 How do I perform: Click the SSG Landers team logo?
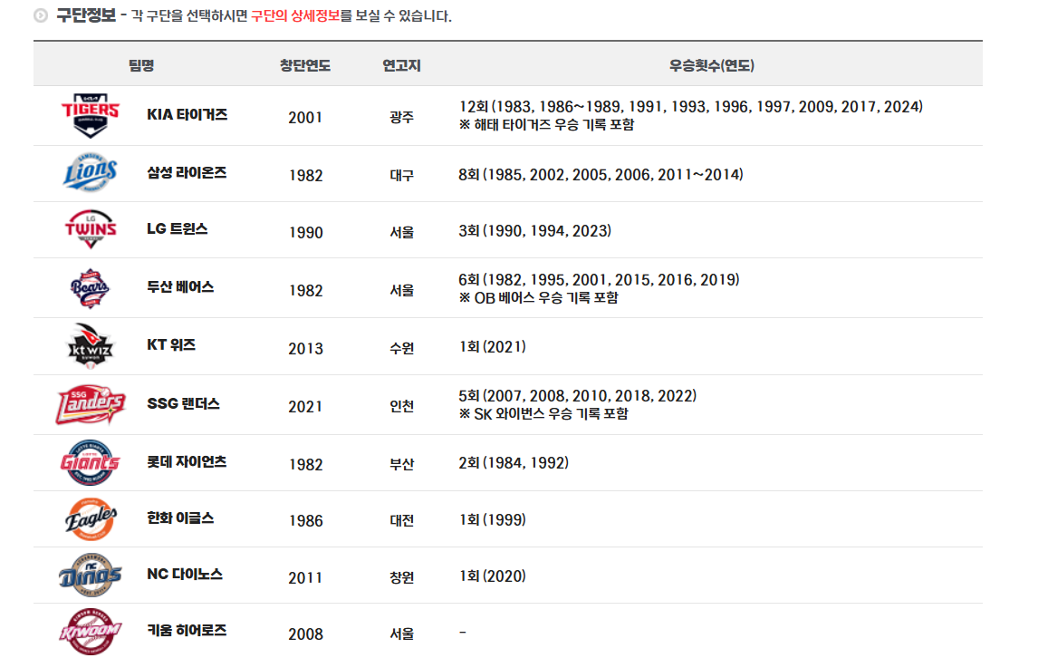click(x=90, y=404)
